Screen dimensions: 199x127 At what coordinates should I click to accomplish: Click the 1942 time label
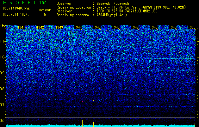pos(40,27)
